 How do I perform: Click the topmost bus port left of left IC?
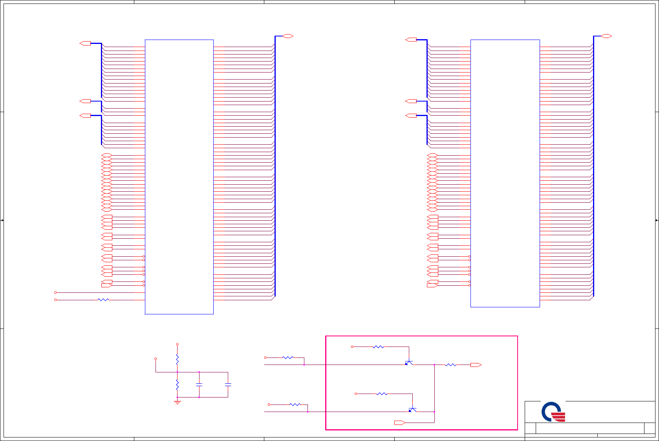pyautogui.click(x=85, y=43)
